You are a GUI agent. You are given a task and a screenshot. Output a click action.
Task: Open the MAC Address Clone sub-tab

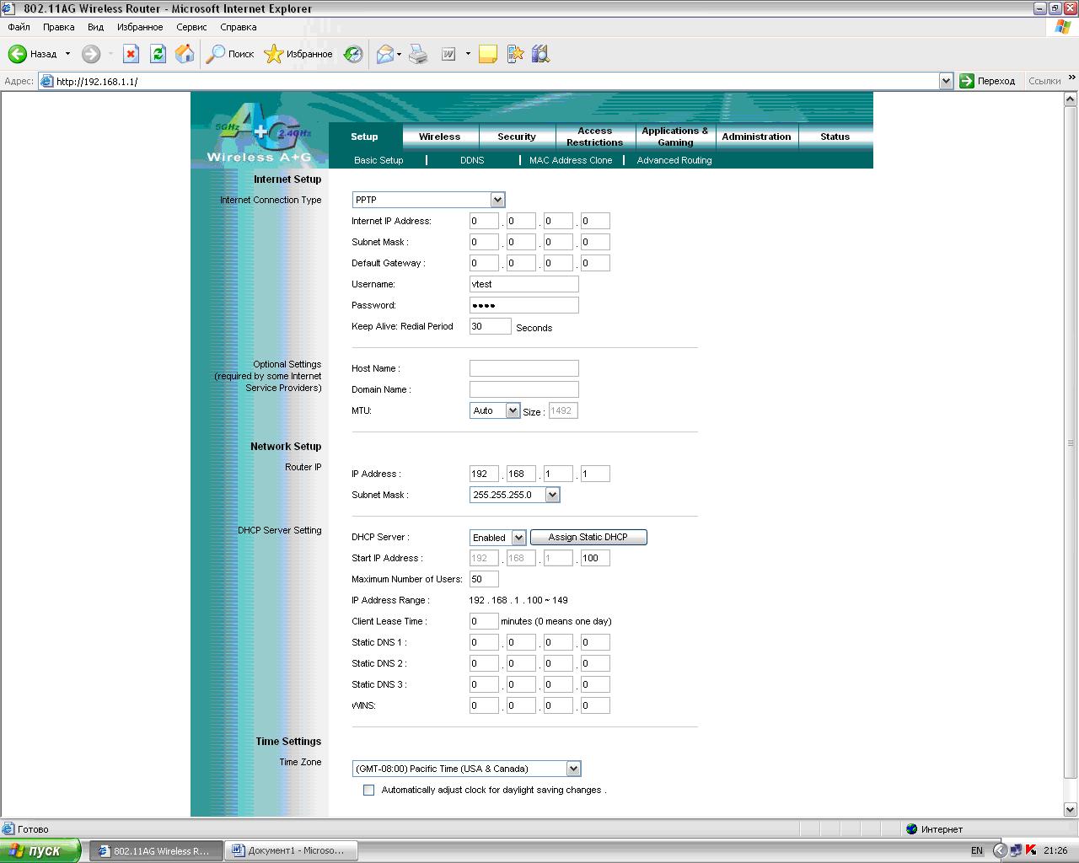tap(571, 160)
